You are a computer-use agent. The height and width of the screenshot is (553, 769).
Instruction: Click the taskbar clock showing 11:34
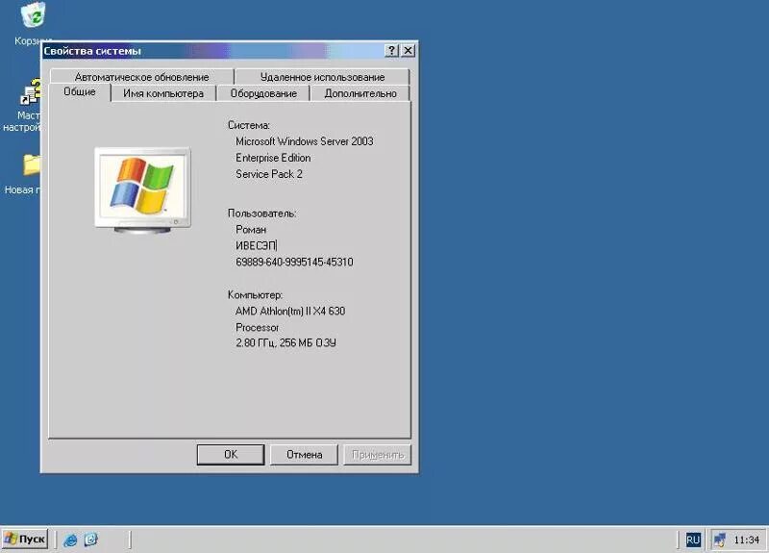[747, 540]
